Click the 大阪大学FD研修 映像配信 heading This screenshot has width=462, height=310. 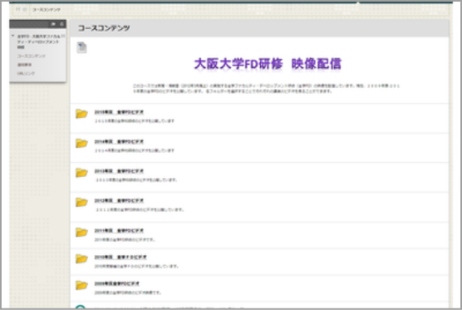coord(268,64)
